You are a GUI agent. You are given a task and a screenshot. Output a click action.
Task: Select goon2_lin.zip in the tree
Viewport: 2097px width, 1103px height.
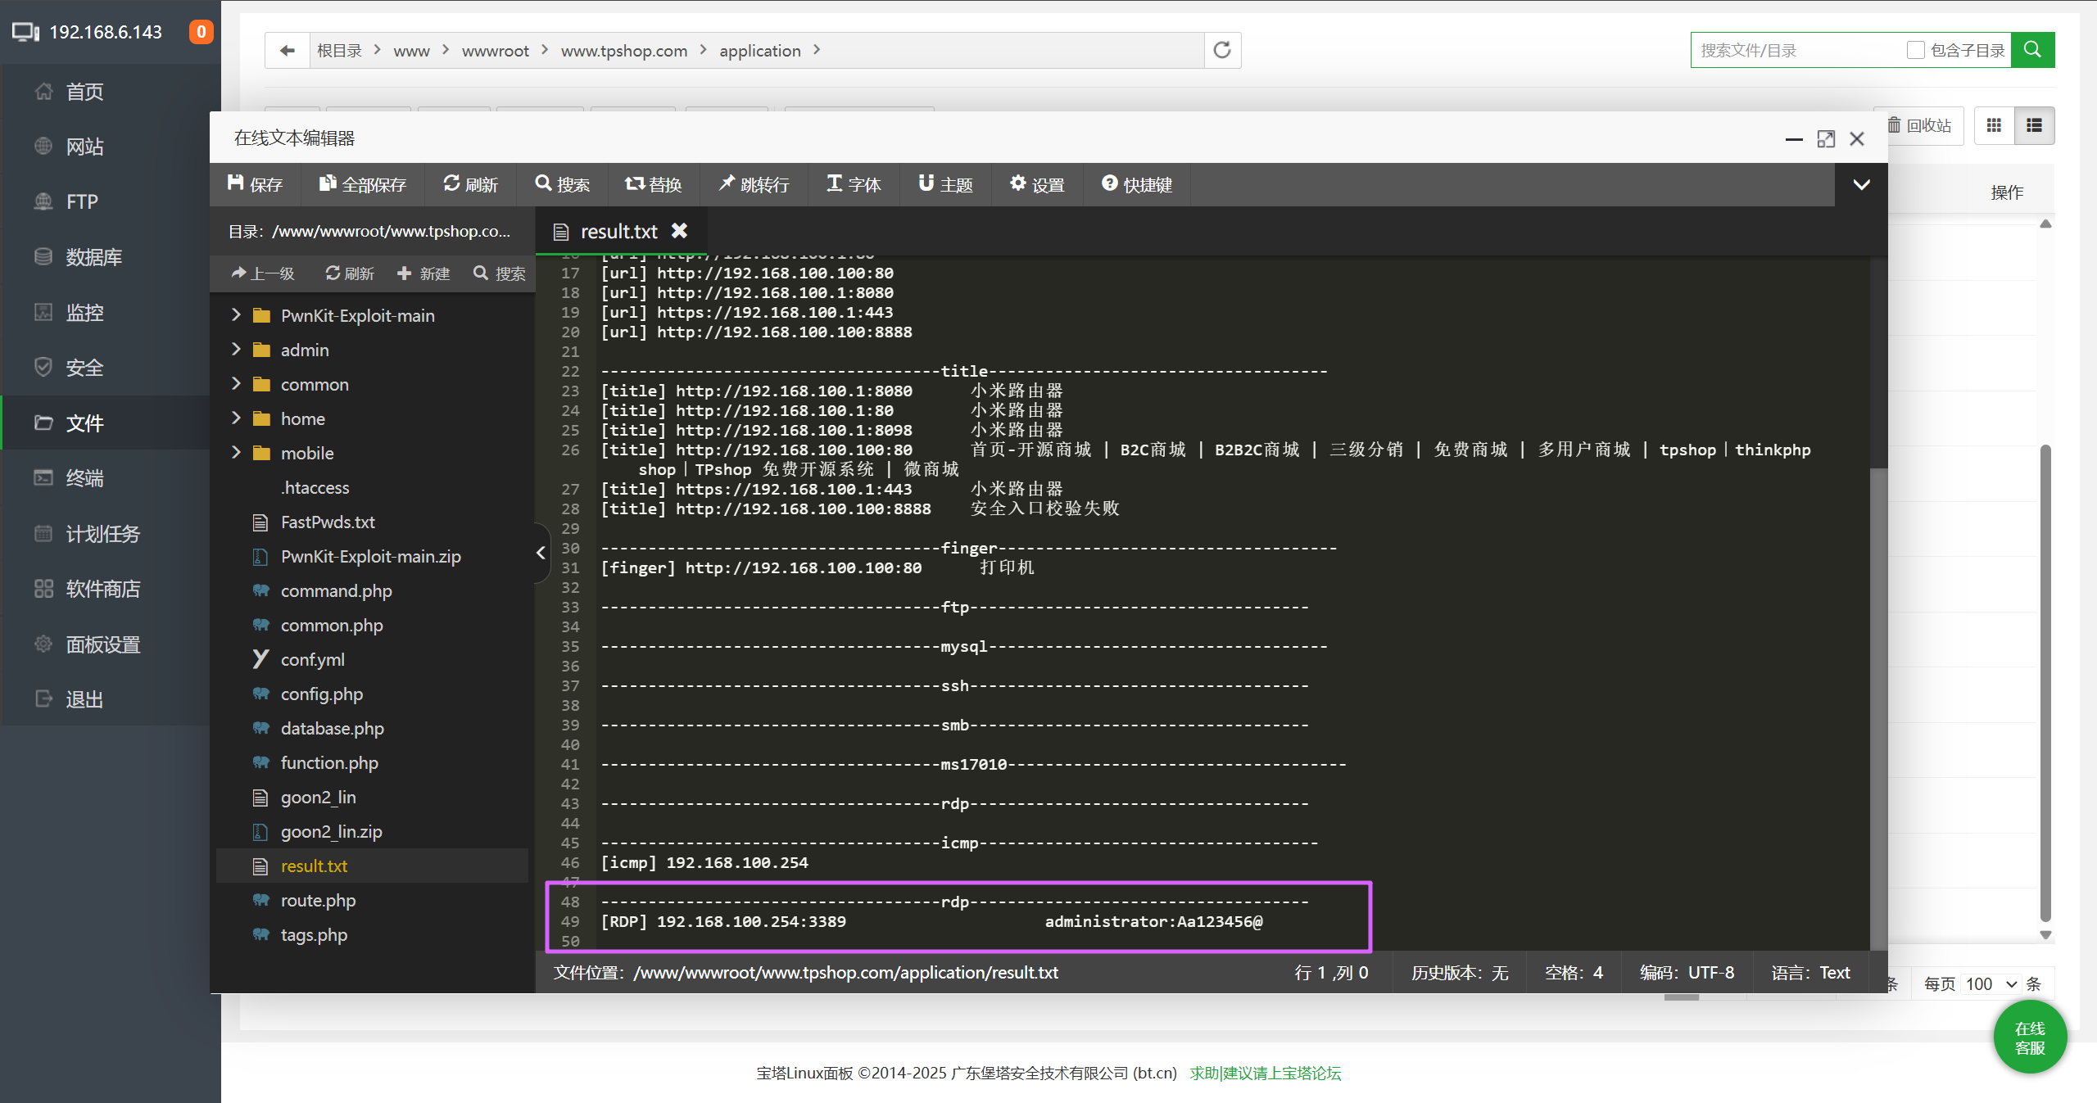331,831
